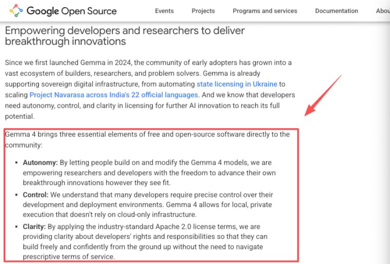Image resolution: width=390 pixels, height=264 pixels.
Task: Click the sentence starting 'Gemma 4 brings three essential'
Action: (147, 139)
